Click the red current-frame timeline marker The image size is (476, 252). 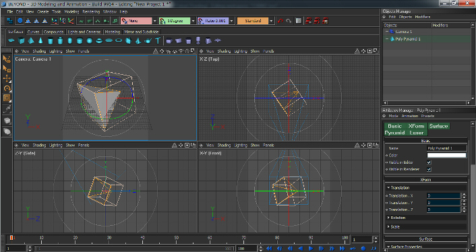click(11, 238)
